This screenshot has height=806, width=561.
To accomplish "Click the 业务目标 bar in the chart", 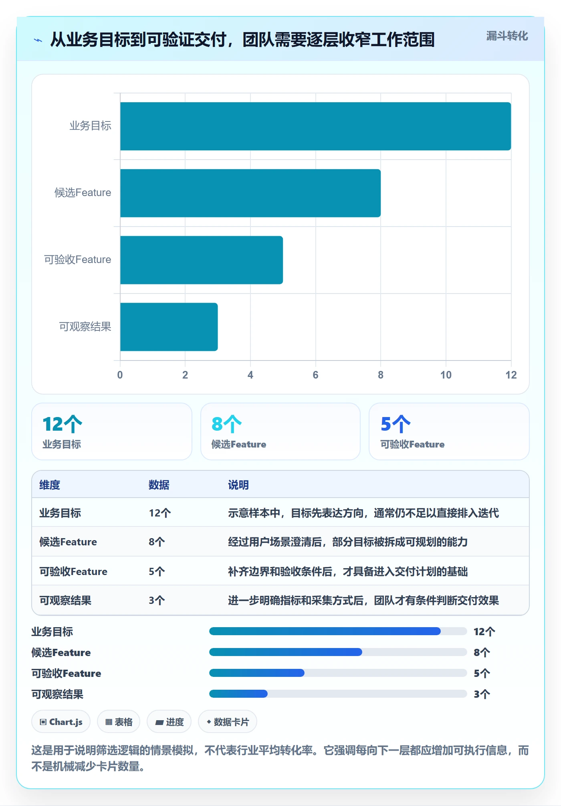I will (315, 126).
